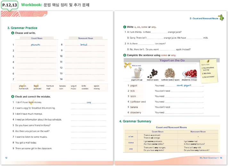Click the word cookies in the word bank
The image size is (228, 166).
pos(85,89)
